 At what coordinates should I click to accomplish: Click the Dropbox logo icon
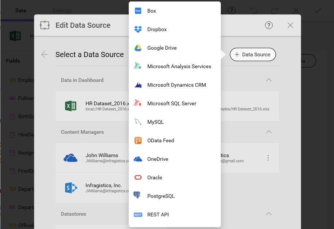(138, 29)
